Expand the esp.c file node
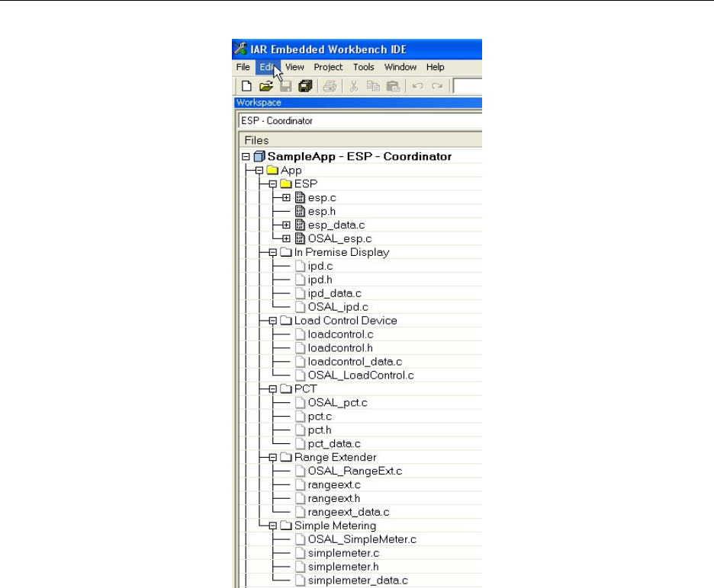Viewport: 714px width, 588px height. 286,198
